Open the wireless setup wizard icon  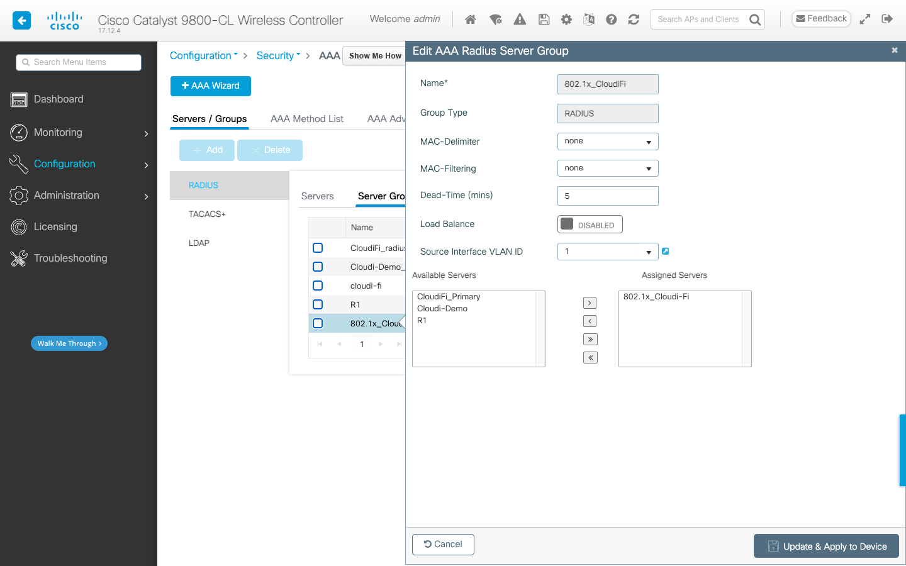coord(496,19)
